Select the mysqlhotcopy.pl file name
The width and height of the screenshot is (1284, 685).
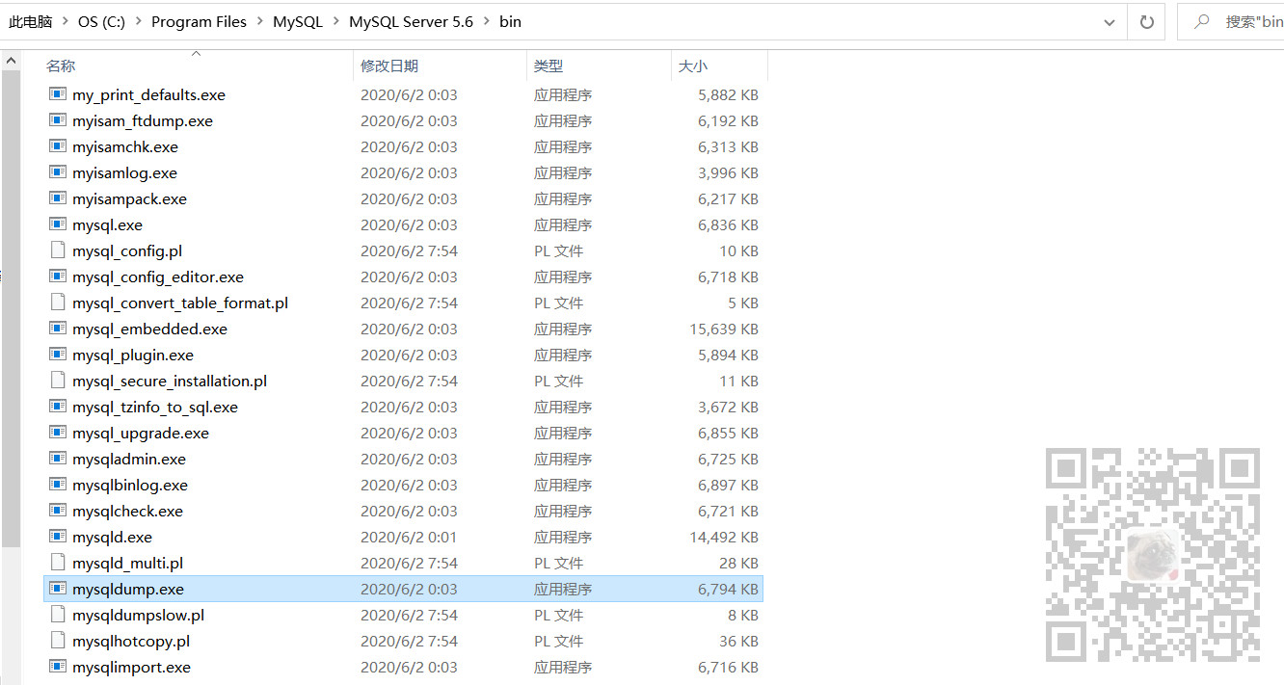pyautogui.click(x=131, y=641)
